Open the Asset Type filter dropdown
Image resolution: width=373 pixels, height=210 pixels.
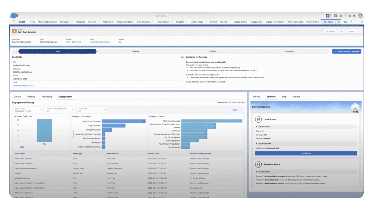click(x=92, y=110)
